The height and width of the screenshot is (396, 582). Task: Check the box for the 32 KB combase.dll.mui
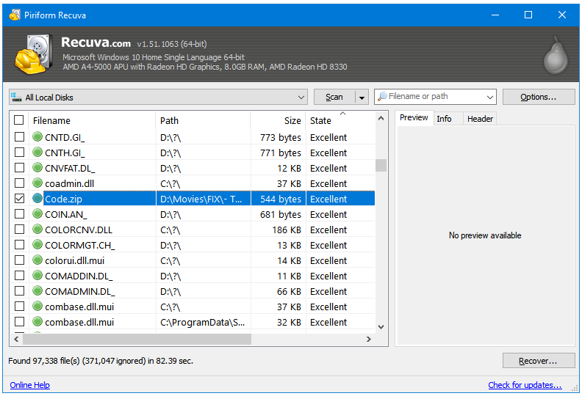click(x=19, y=321)
